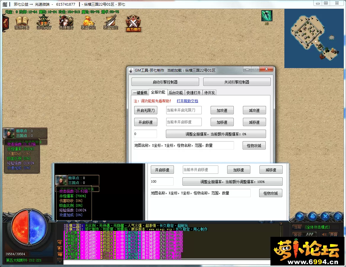Open the 游戏攻略 book icon
Viewport: 346px width, 267px height.
click(x=22, y=23)
